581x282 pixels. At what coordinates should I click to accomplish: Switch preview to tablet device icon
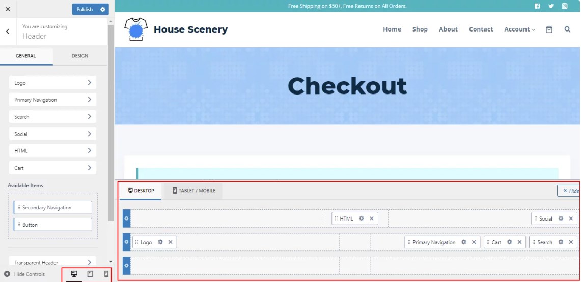(90, 274)
